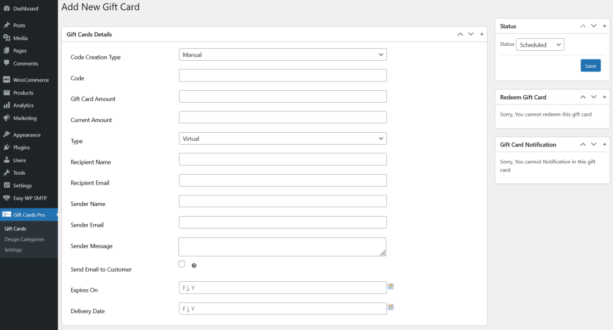Click the Gift Card Amount input field

pos(282,96)
